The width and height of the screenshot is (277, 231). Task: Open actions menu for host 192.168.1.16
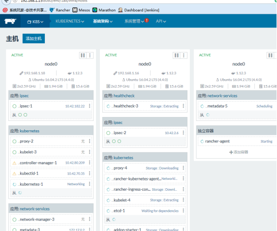click(184, 56)
